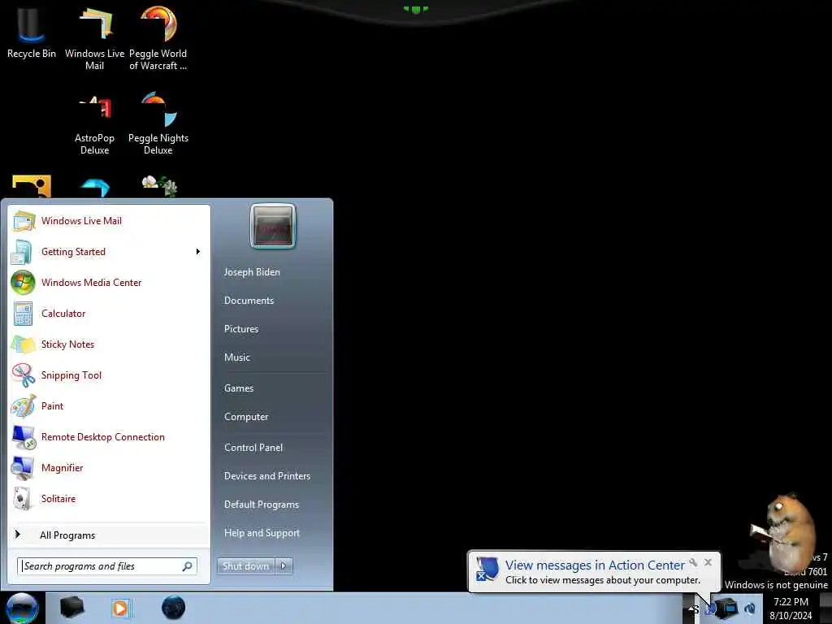Click "Windows Media Center" text label
Image resolution: width=832 pixels, height=624 pixels.
point(91,283)
